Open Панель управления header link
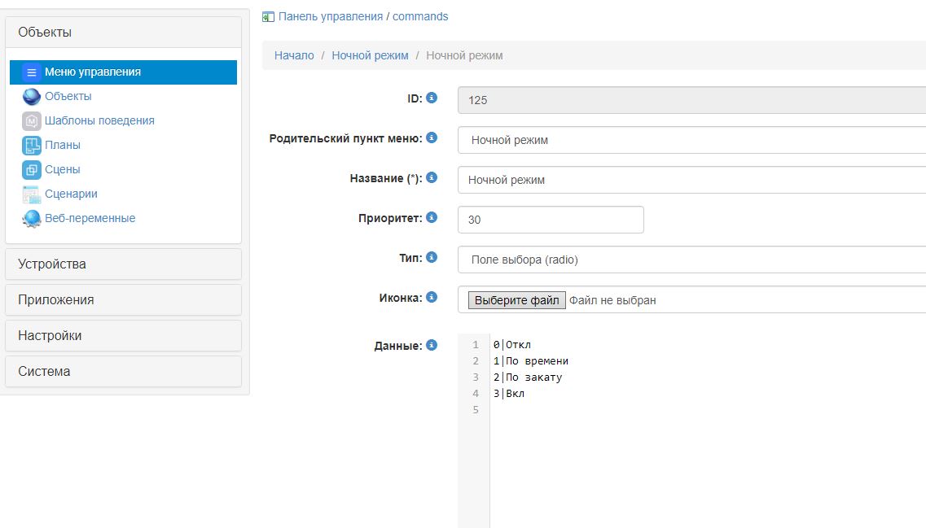Image resolution: width=926 pixels, height=528 pixels. point(330,16)
